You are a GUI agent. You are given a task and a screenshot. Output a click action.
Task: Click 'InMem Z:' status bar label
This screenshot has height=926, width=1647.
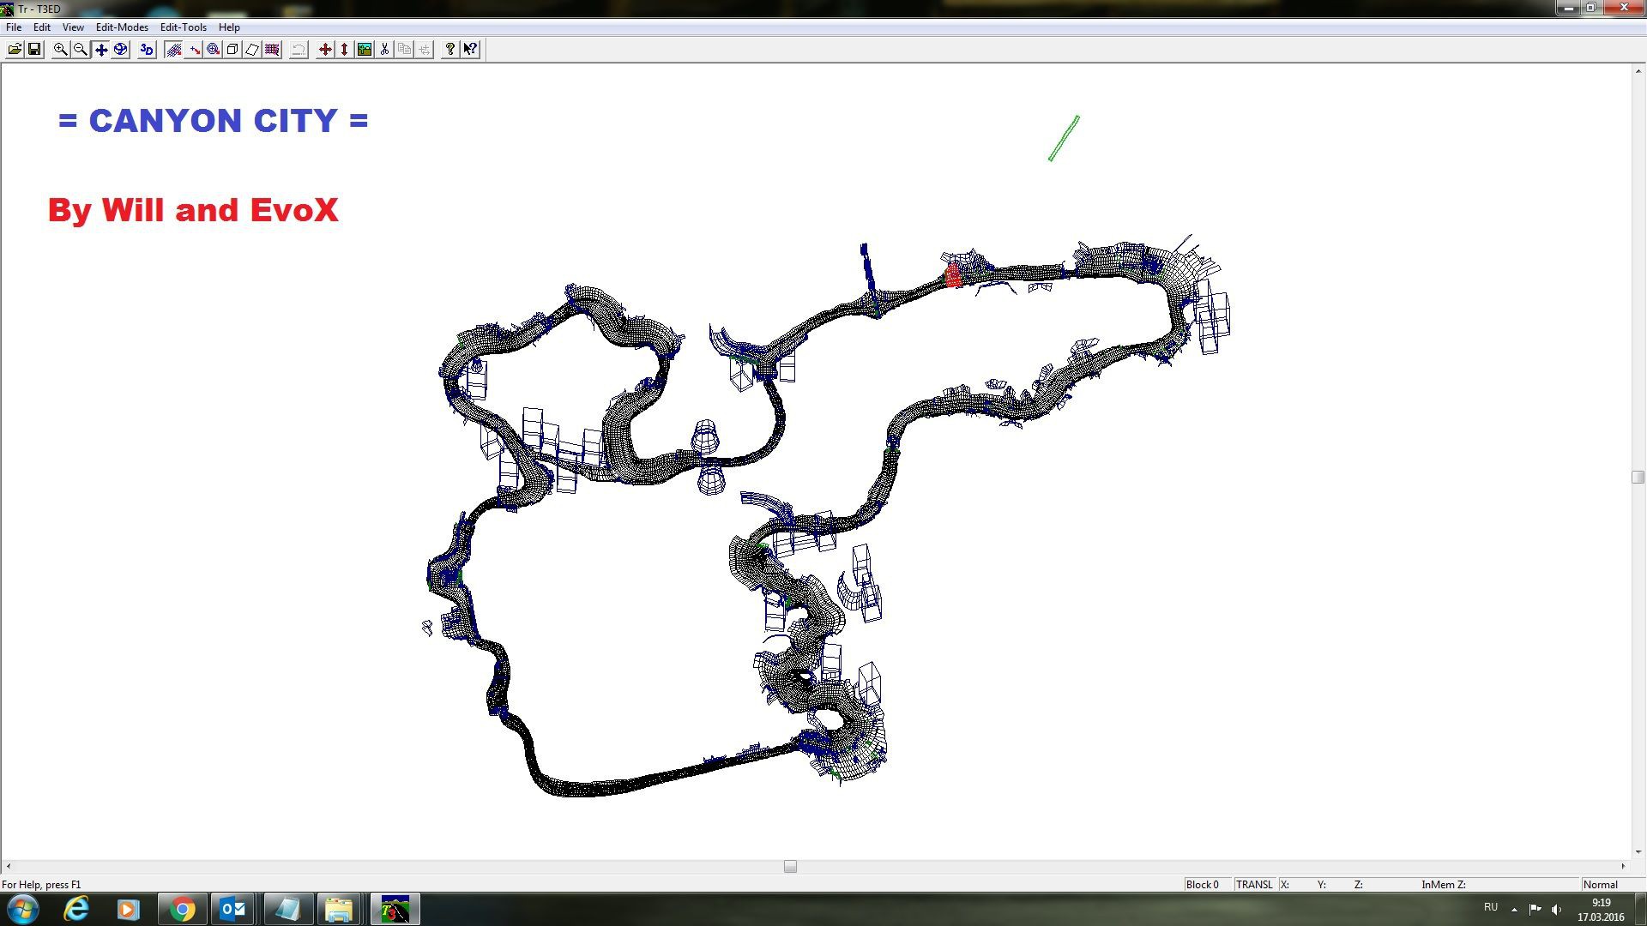pos(1443,885)
